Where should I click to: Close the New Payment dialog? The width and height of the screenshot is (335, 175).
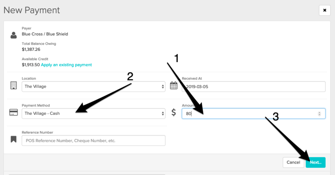(325, 10)
